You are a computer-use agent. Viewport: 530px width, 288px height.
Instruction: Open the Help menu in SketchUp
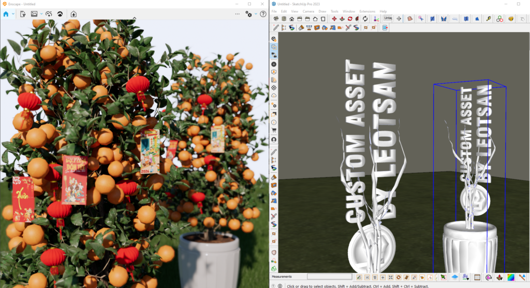pos(383,11)
